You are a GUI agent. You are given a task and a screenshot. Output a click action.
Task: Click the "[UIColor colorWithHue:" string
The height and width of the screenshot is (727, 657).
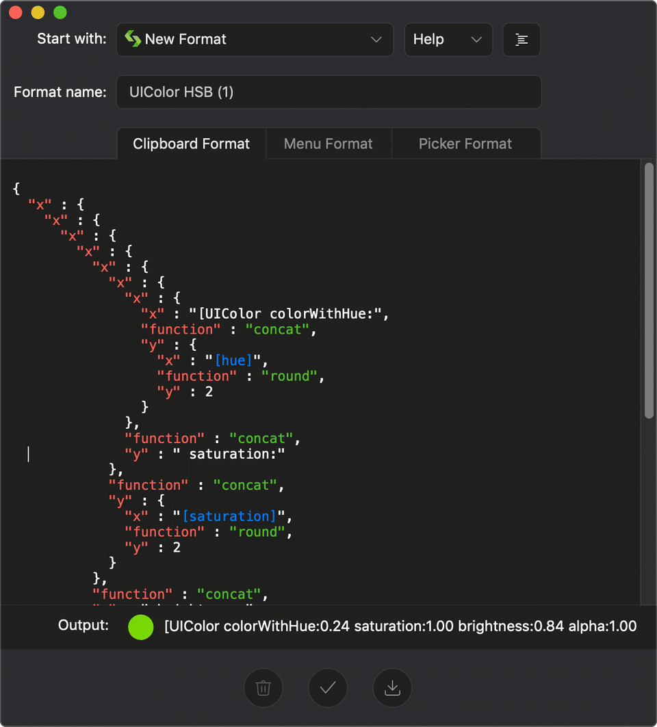point(285,314)
